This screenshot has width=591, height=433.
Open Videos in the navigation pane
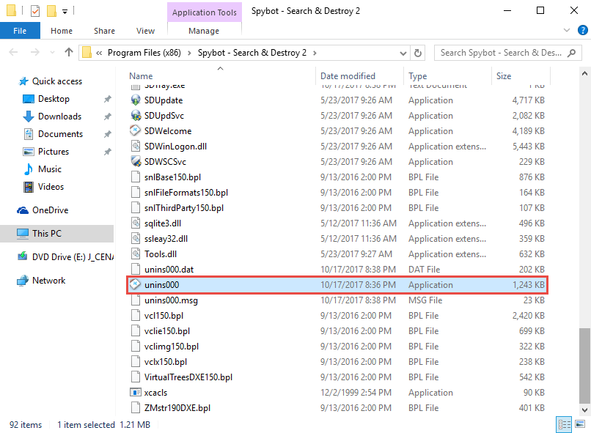tap(51, 187)
